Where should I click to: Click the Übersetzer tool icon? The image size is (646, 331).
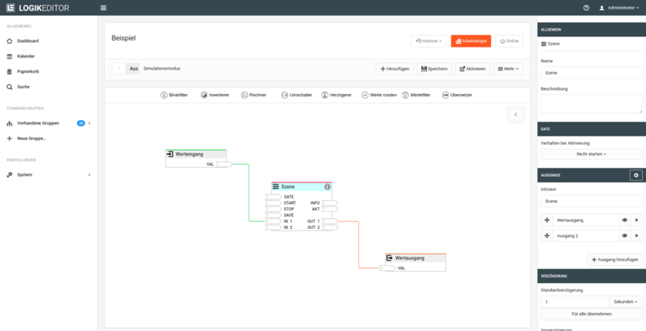tap(445, 96)
